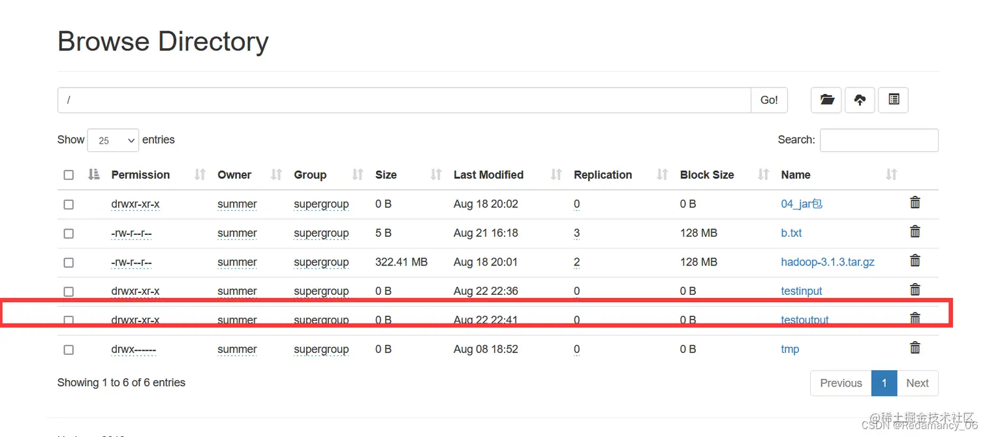Screen dimensions: 987x437
Task: Open the hadoop-3.1.3.tar.gz file link
Action: 828,262
